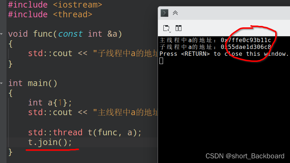Click std::cout inside main body
Image resolution: width=290 pixels, height=163 pixels.
pos(50,112)
